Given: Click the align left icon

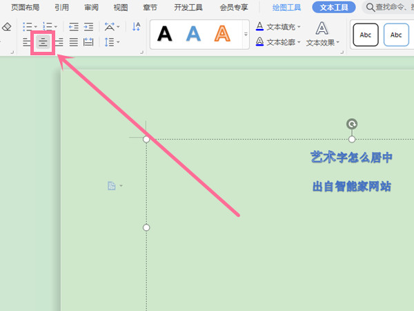Looking at the screenshot, I should (x=27, y=42).
